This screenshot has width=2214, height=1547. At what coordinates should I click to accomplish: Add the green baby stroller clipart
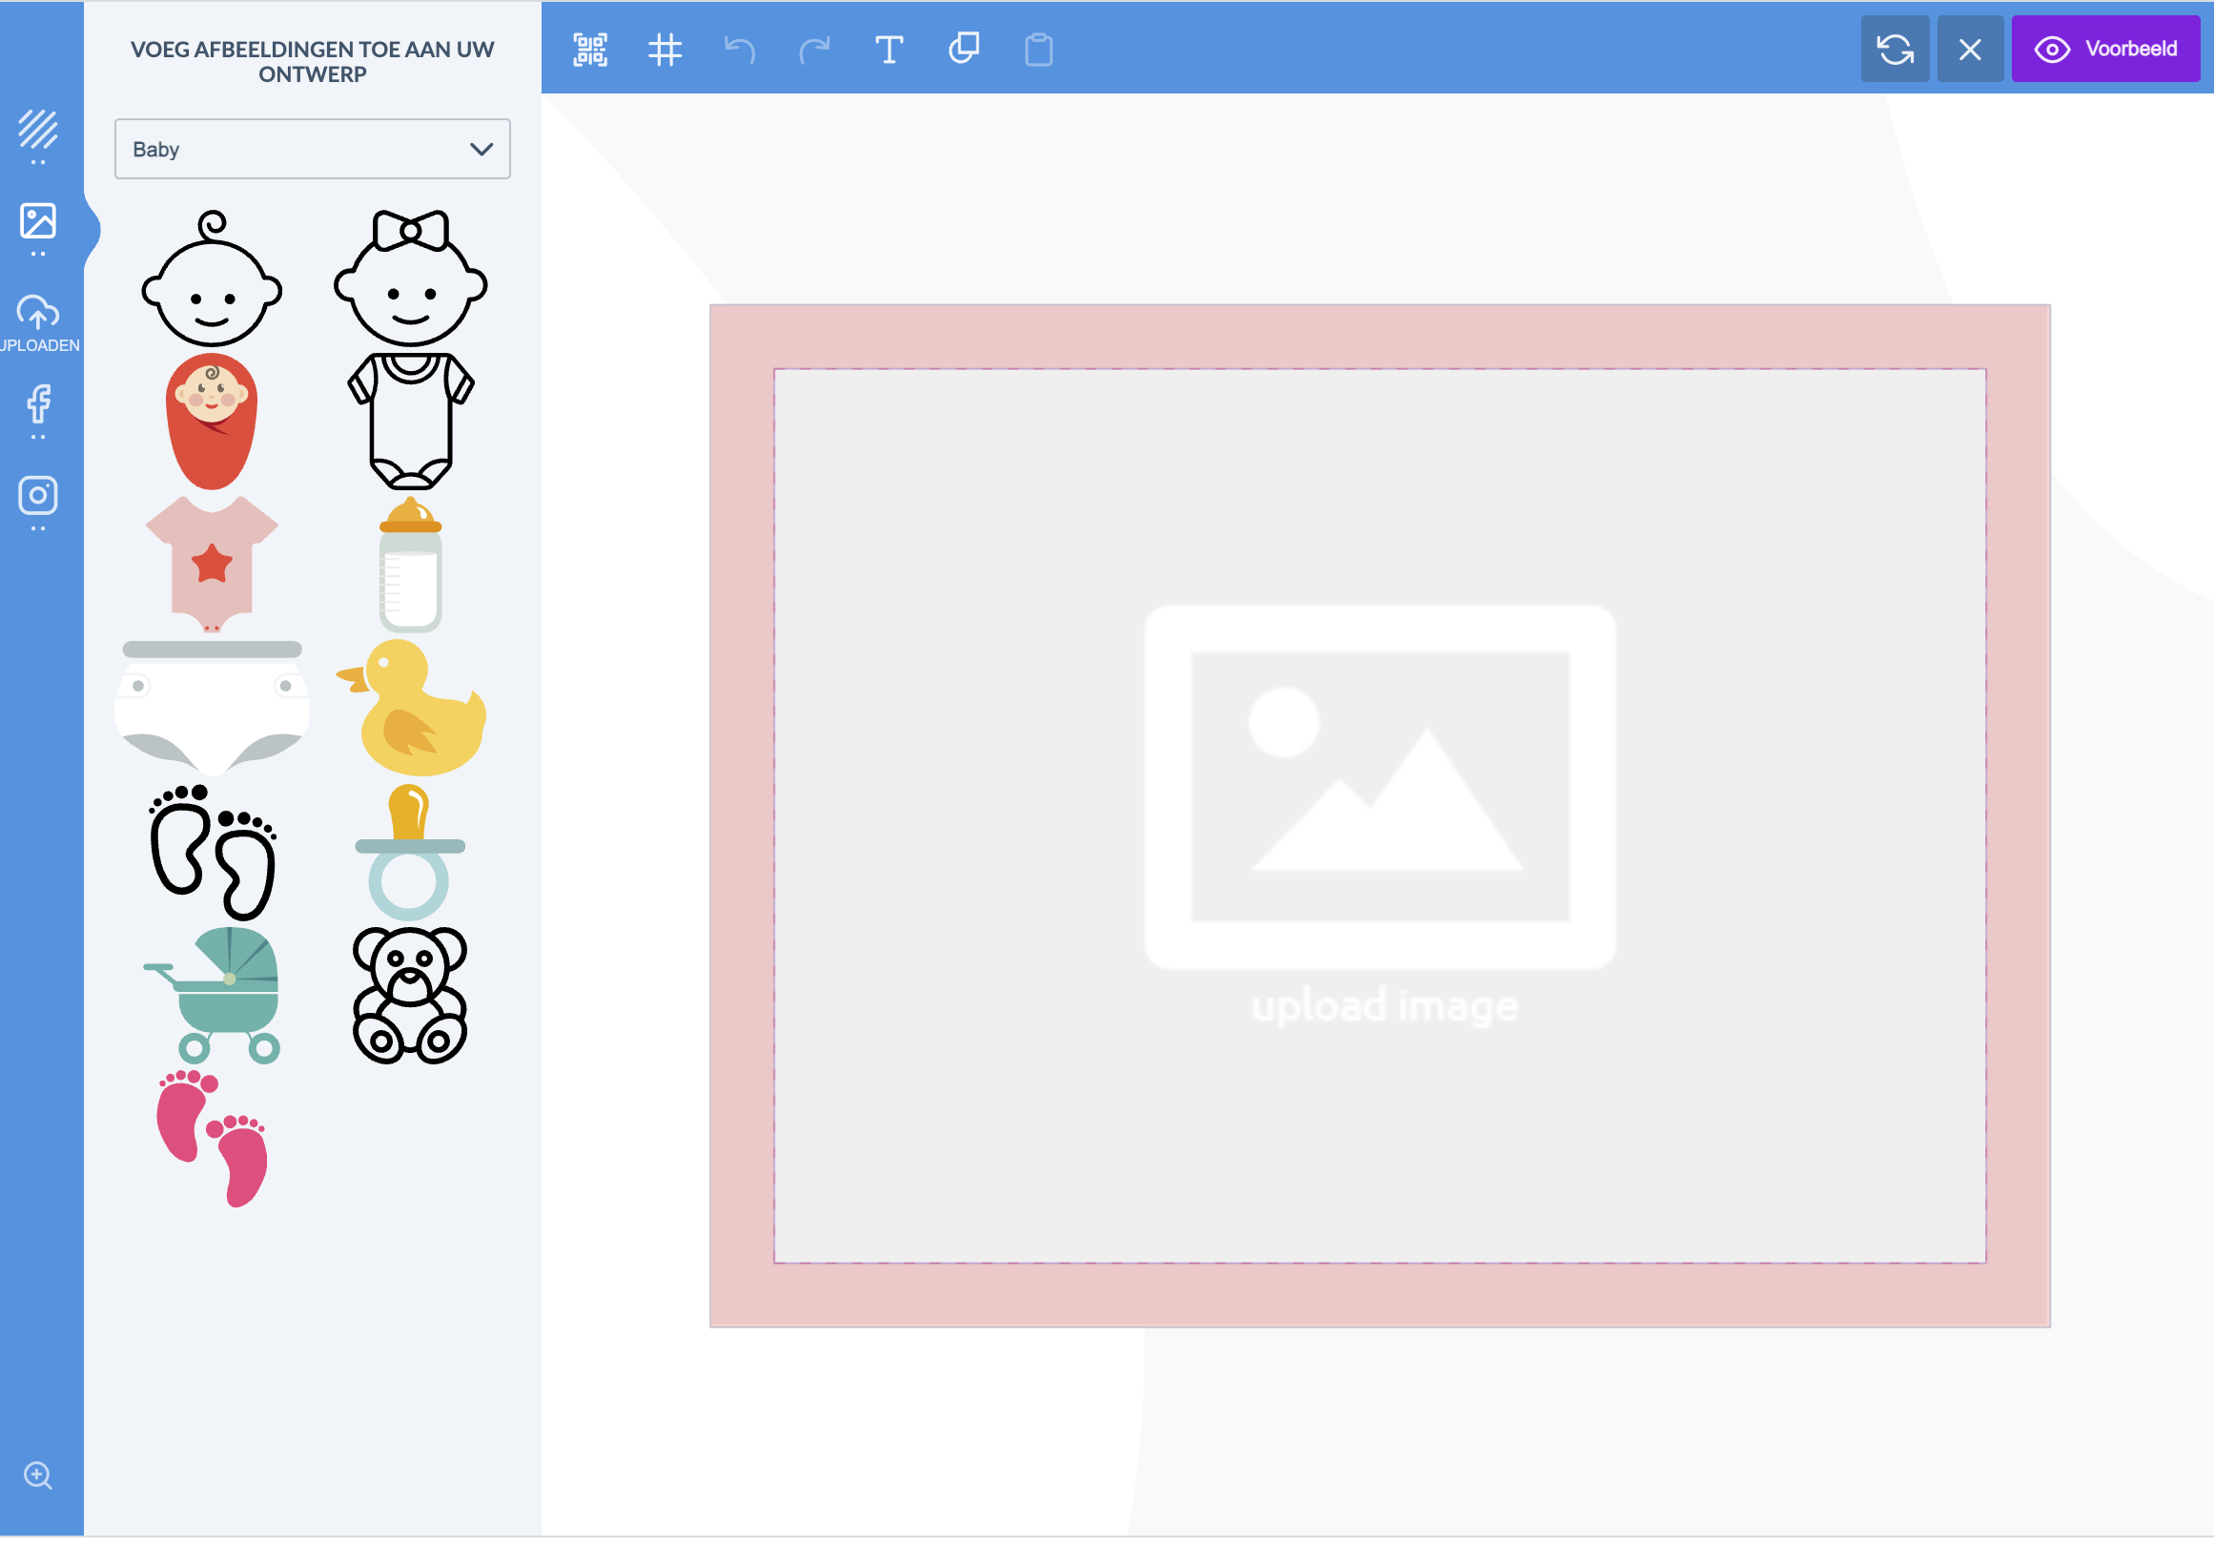click(212, 996)
